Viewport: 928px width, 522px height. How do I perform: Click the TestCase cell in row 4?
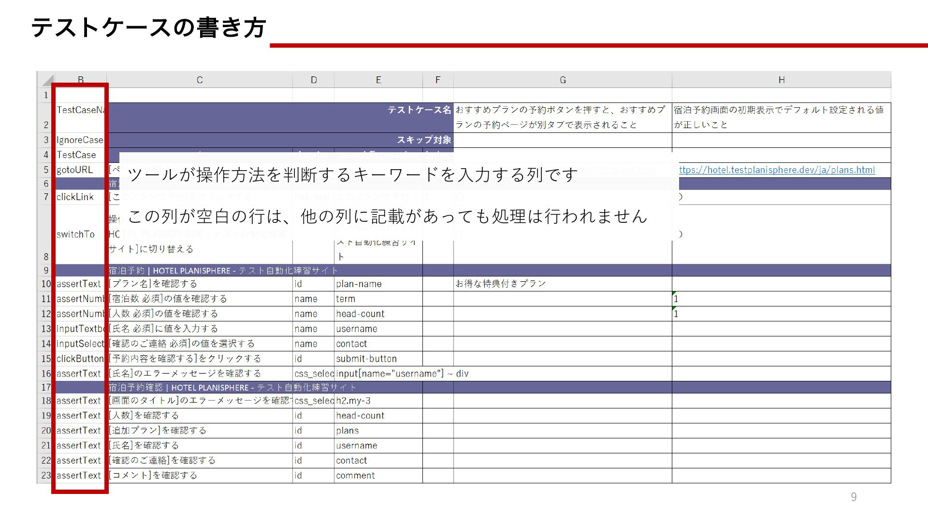[x=81, y=155]
